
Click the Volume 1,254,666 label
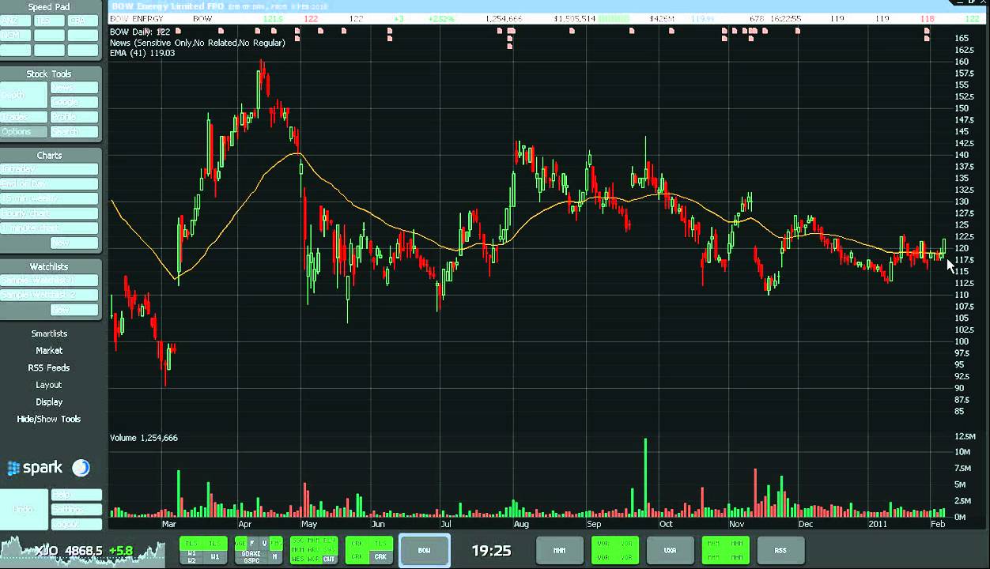pyautogui.click(x=144, y=438)
